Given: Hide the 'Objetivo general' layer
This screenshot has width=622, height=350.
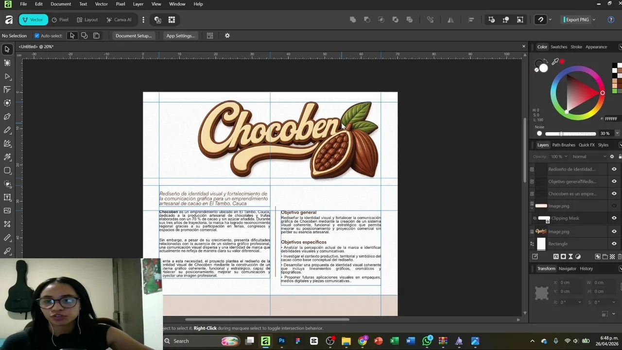Looking at the screenshot, I should click(614, 181).
